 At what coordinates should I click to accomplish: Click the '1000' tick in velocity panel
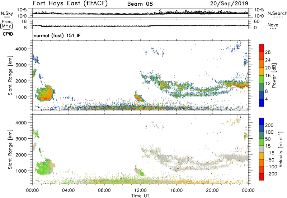pyautogui.click(x=21, y=171)
